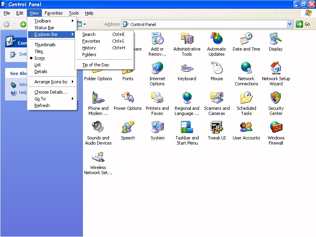Open the Tools menu
This screenshot has width=316, height=237.
click(74, 13)
